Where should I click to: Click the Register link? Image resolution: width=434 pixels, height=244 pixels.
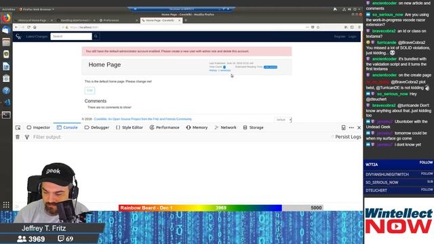pos(340,37)
